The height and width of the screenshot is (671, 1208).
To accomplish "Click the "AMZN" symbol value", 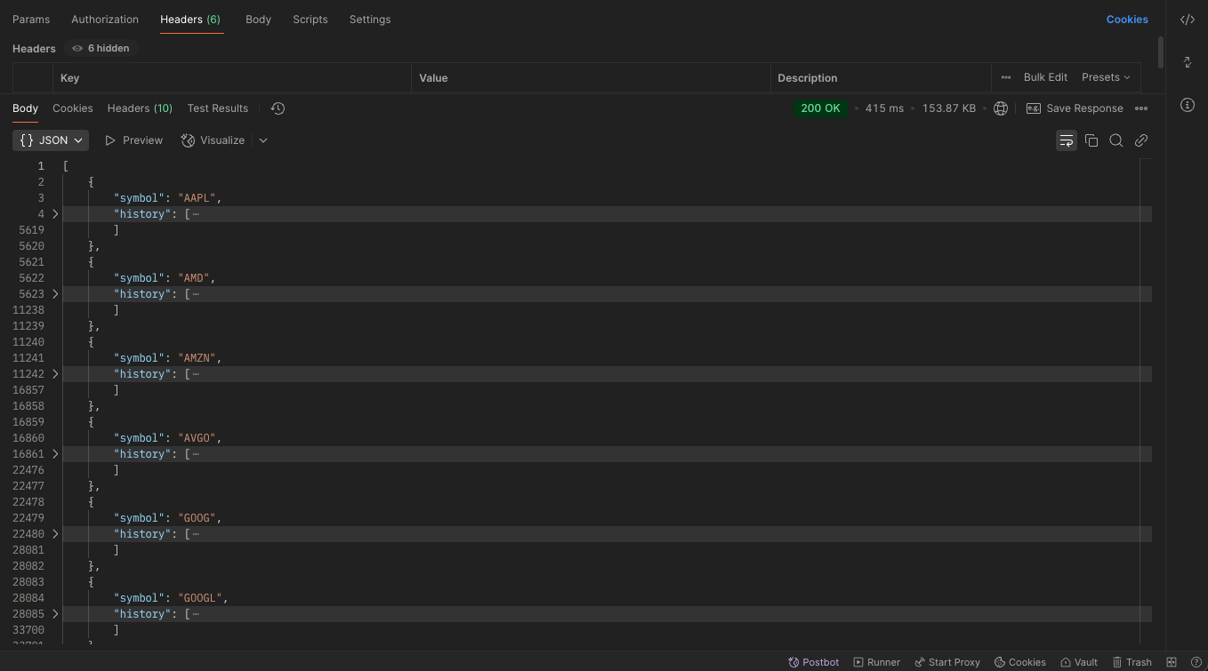I will 197,358.
